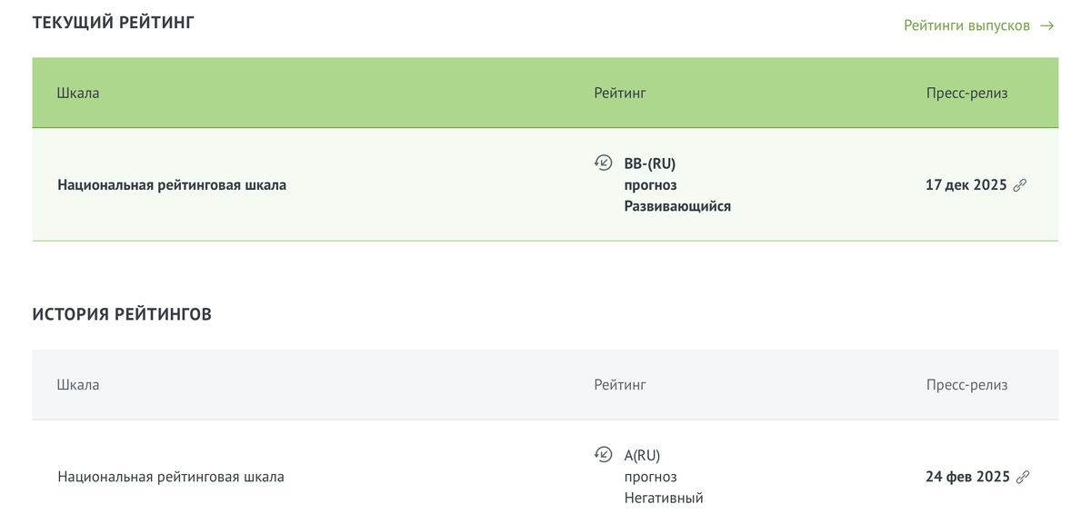
Task: Click Пресс-релиз header in the green table header
Action: click(x=966, y=93)
